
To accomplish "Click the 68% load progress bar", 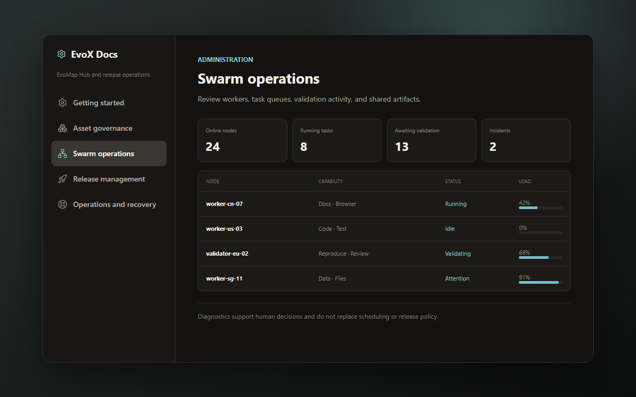I will (541, 258).
